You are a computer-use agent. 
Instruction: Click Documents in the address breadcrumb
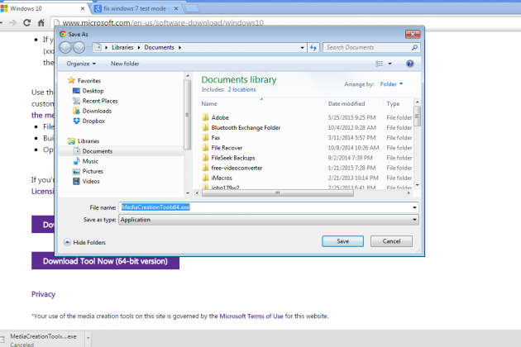pos(159,47)
